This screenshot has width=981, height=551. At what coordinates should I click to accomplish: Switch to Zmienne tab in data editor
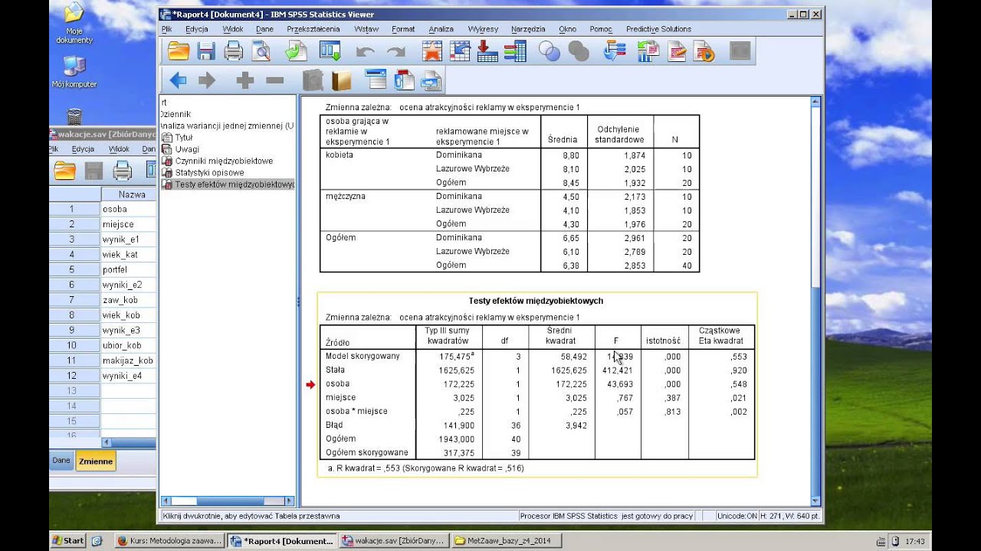96,461
